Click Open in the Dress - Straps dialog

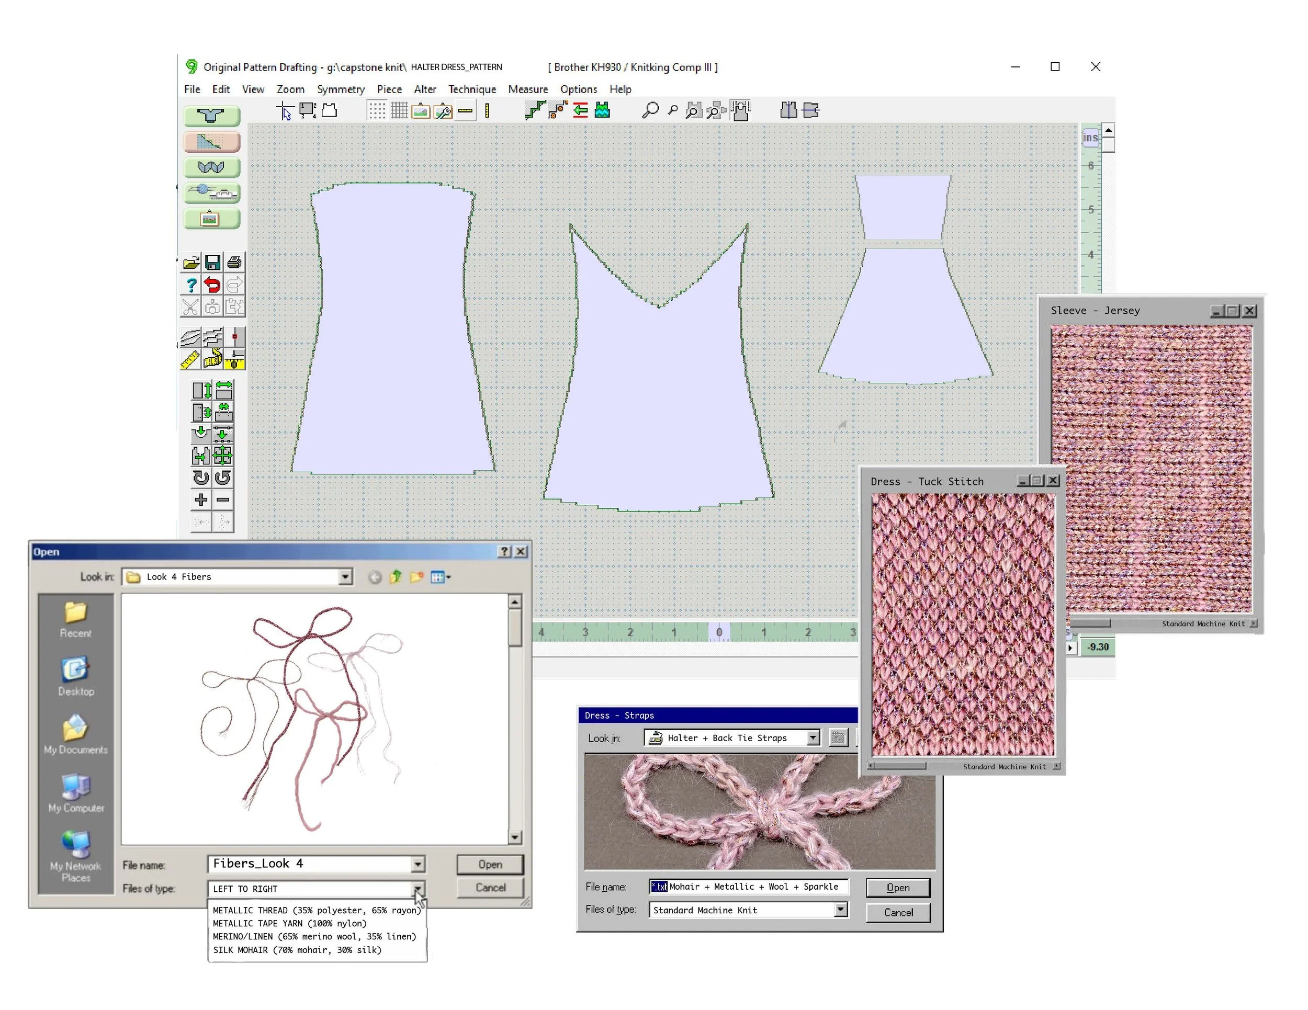pyautogui.click(x=897, y=887)
